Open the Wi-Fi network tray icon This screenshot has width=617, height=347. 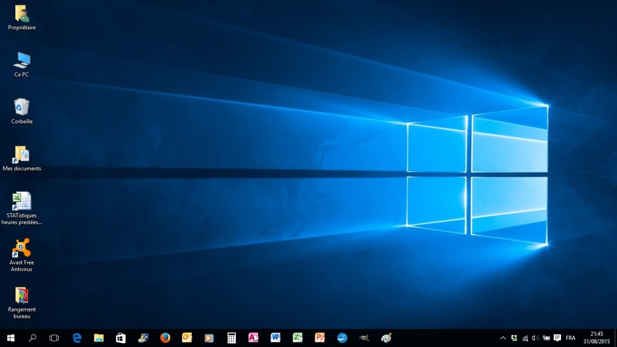click(x=525, y=338)
